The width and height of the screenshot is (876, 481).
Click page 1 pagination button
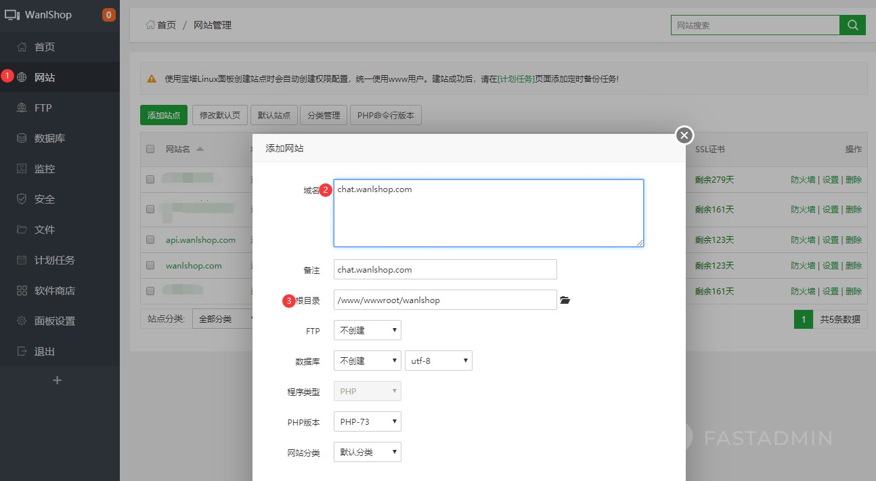[803, 319]
